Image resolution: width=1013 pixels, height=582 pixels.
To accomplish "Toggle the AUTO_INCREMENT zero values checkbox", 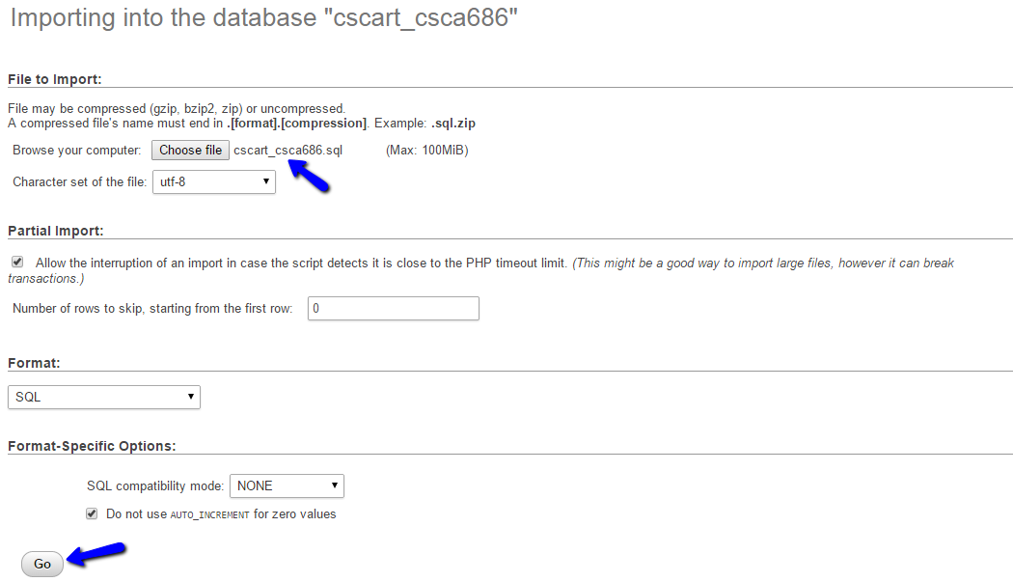I will (91, 513).
